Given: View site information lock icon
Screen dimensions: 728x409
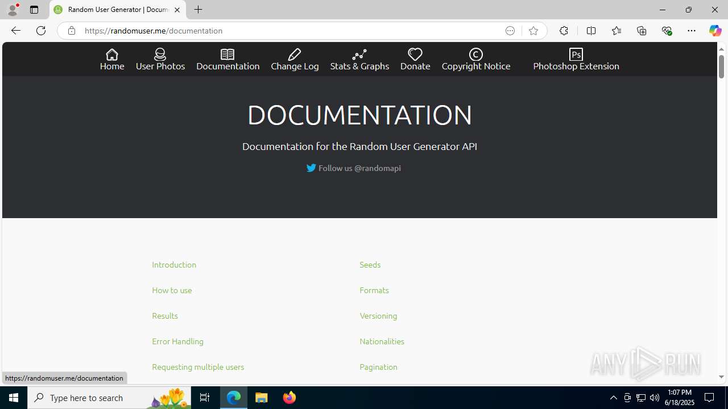Looking at the screenshot, I should coord(71,31).
